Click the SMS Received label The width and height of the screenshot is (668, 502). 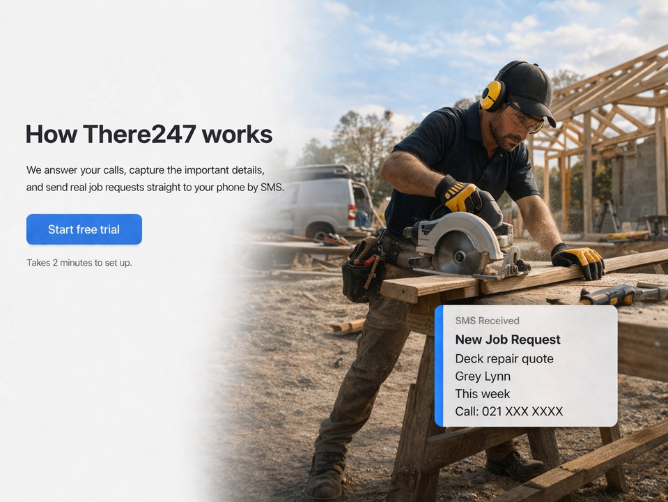pos(487,321)
